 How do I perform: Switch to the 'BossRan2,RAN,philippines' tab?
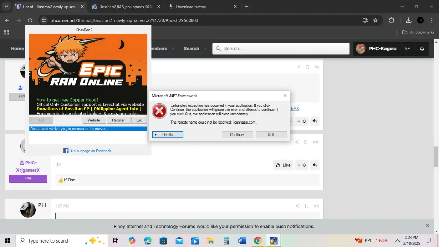126,7
